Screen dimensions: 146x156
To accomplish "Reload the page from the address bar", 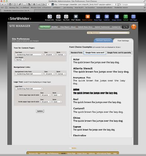I will [116, 4].
